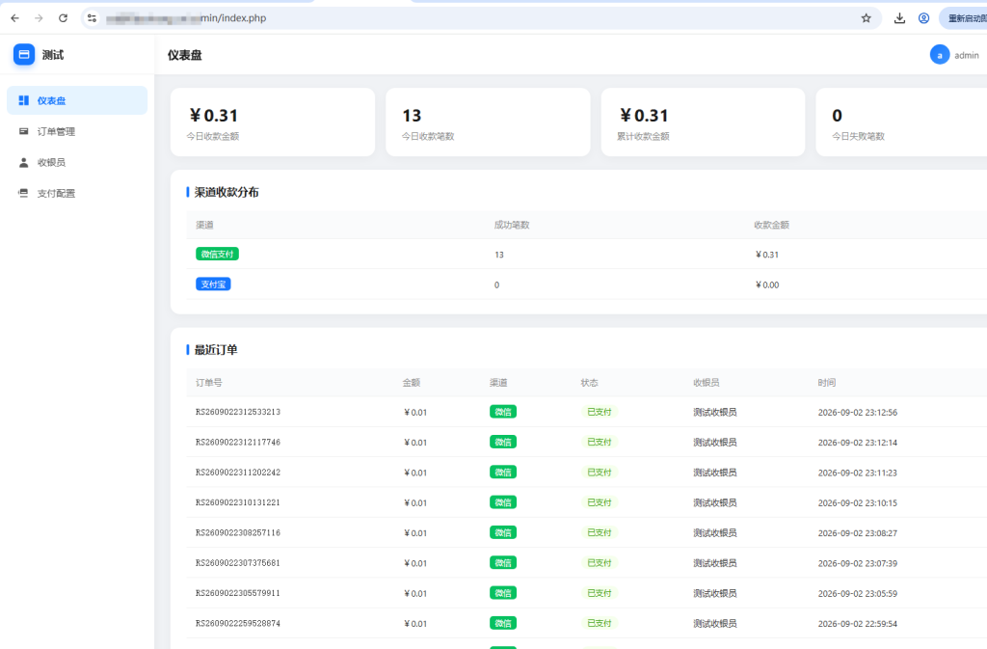This screenshot has width=987, height=649.
Task: Open site information icon in address bar
Action: (x=92, y=18)
